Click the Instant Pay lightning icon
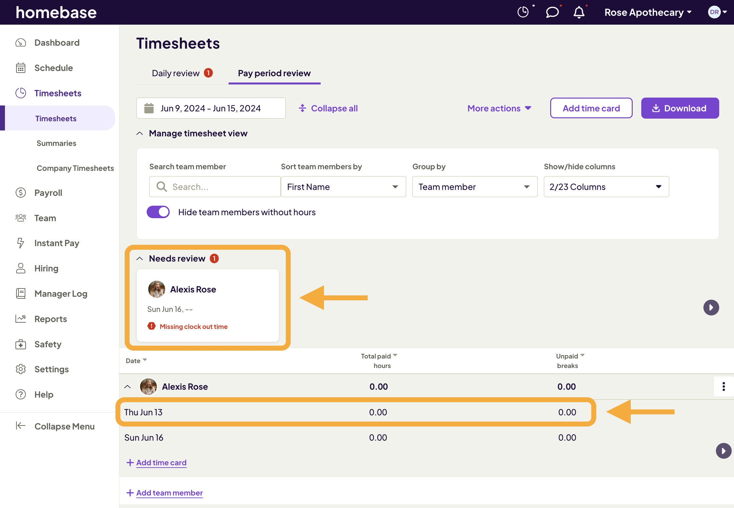The height and width of the screenshot is (508, 734). (21, 243)
